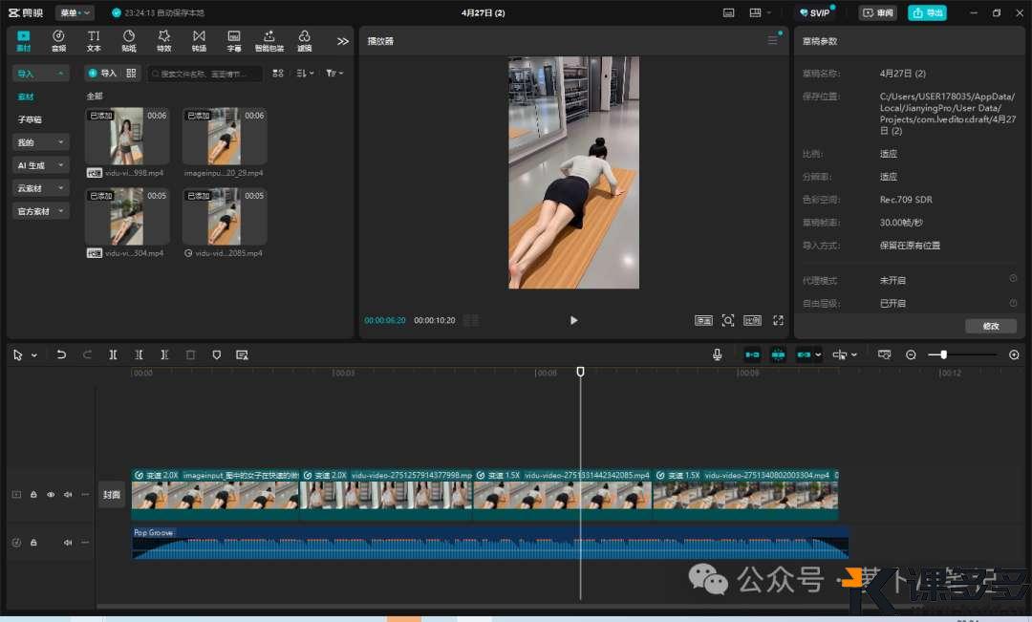
Task: Open the 滤镜 filters panel
Action: [304, 40]
